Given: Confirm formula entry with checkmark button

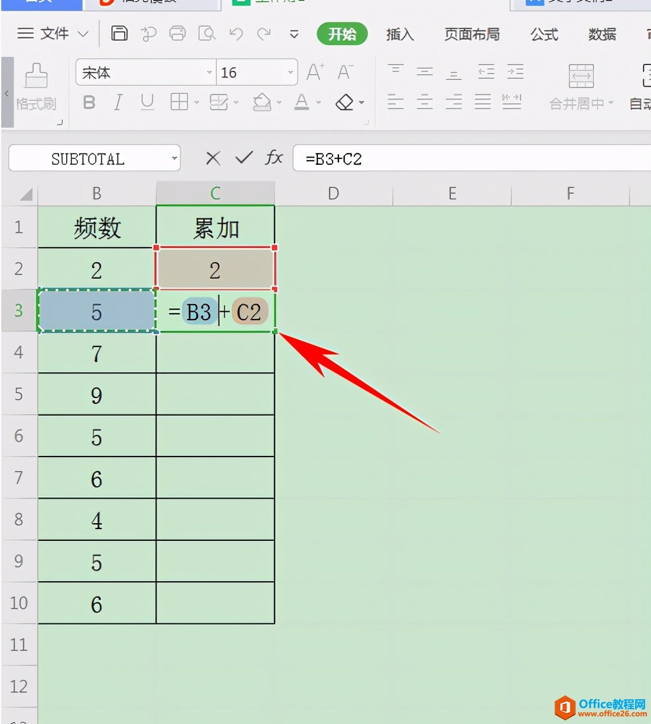Looking at the screenshot, I should click(244, 157).
